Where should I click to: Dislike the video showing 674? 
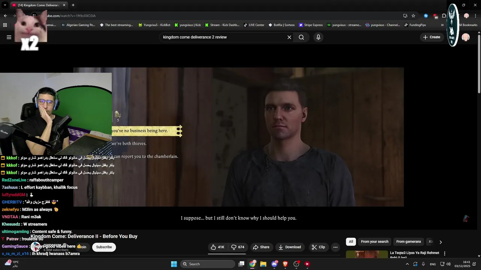click(x=238, y=247)
